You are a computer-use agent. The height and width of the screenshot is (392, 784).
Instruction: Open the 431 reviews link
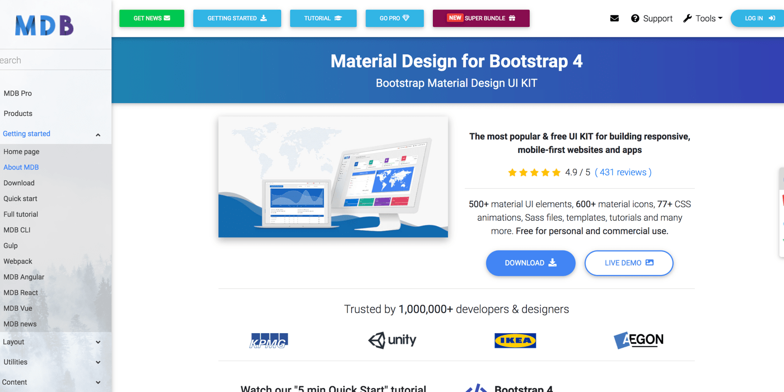(x=623, y=172)
